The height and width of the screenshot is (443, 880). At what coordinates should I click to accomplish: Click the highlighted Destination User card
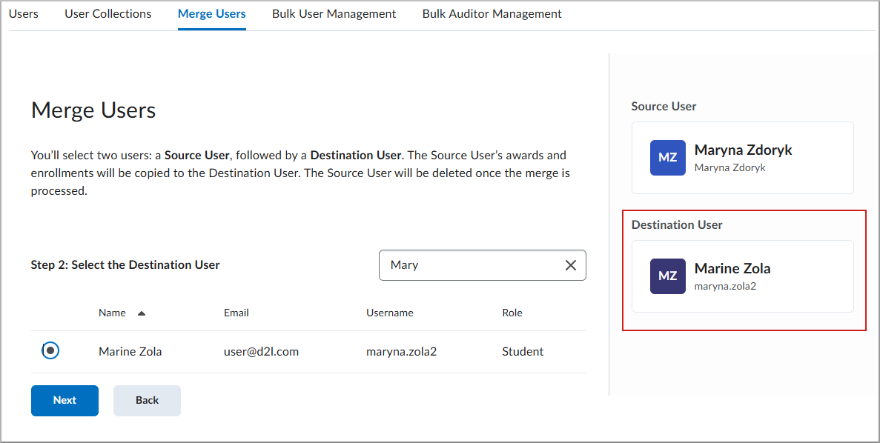click(742, 277)
